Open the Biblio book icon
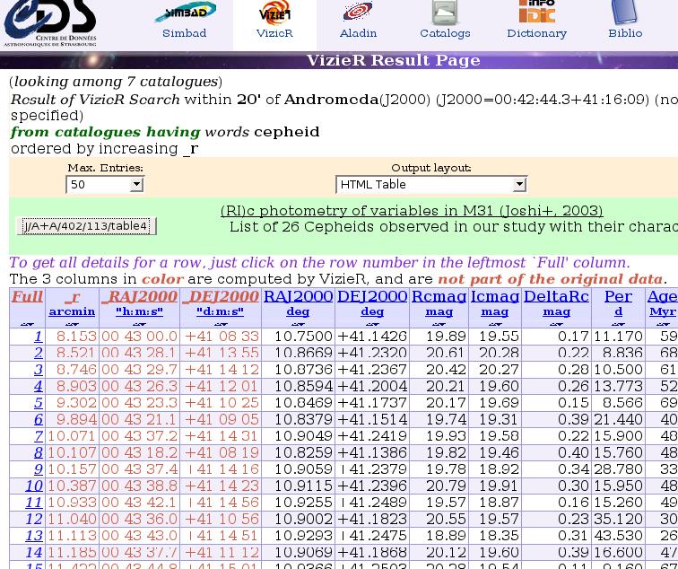This screenshot has width=678, height=569. pyautogui.click(x=625, y=13)
